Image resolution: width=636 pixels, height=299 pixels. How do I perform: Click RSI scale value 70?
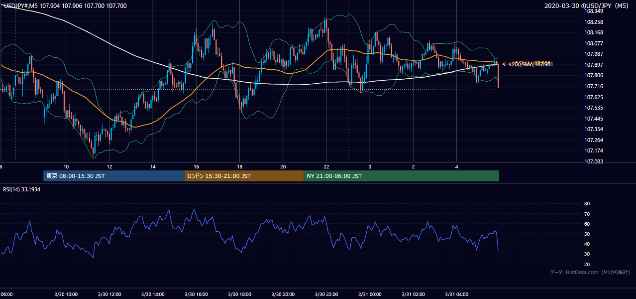coord(587,214)
